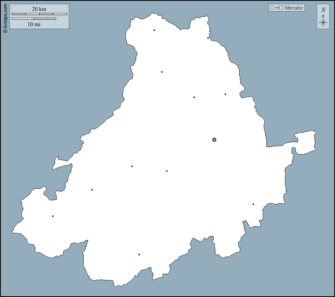335x297 pixels.
Task: Click the northernmost city dot on the map
Action: coord(154,30)
